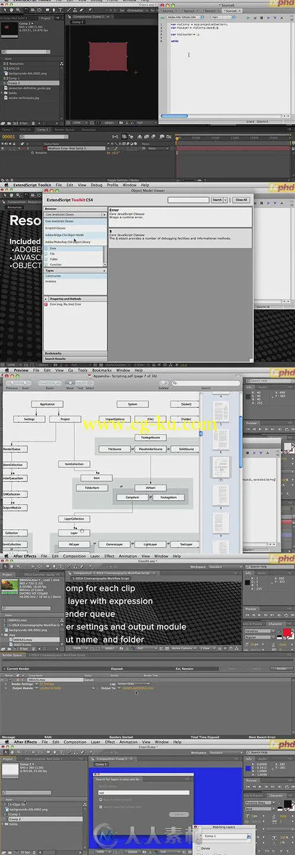Click Render button in the Render Queue panel

tap(282, 668)
